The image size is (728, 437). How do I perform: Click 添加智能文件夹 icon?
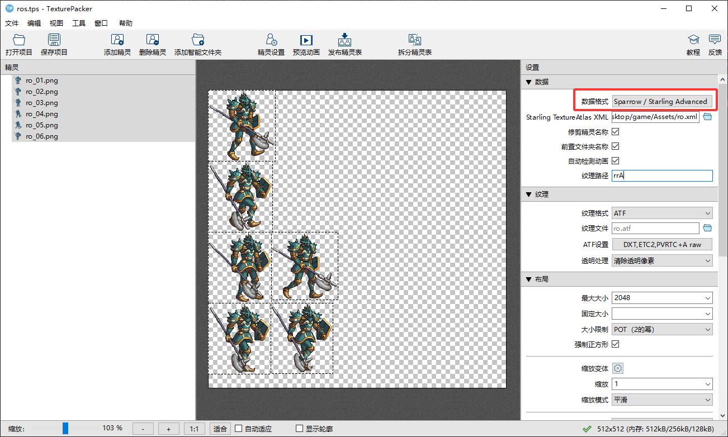coord(197,40)
